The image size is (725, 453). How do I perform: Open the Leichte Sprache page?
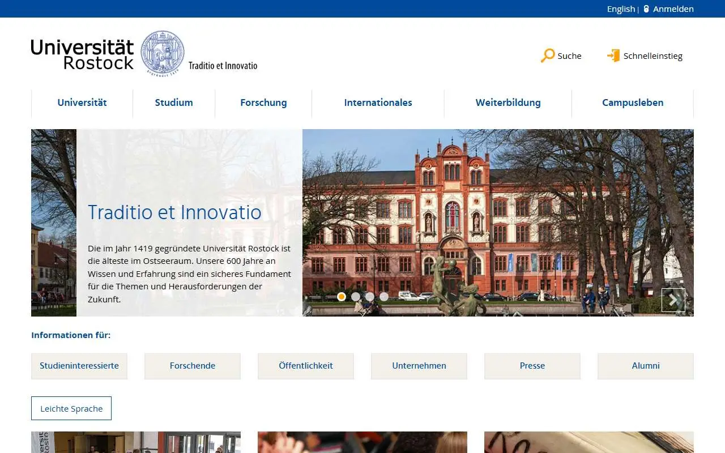point(71,408)
